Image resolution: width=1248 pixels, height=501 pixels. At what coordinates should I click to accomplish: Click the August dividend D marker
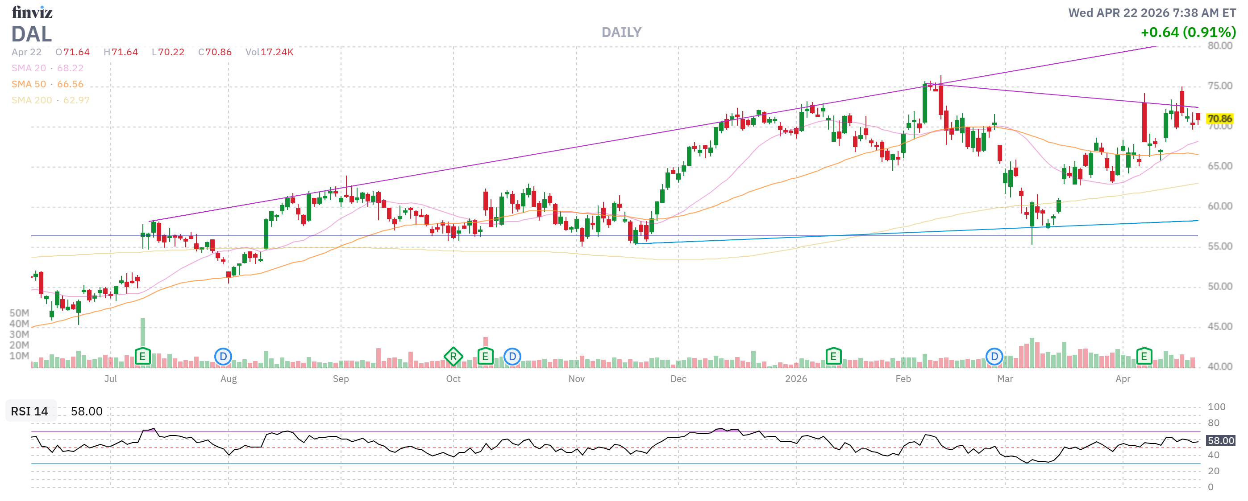pos(223,357)
